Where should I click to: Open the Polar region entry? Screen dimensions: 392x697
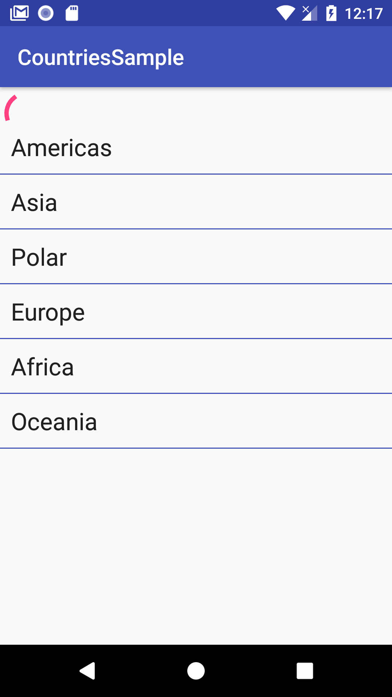[x=196, y=257]
